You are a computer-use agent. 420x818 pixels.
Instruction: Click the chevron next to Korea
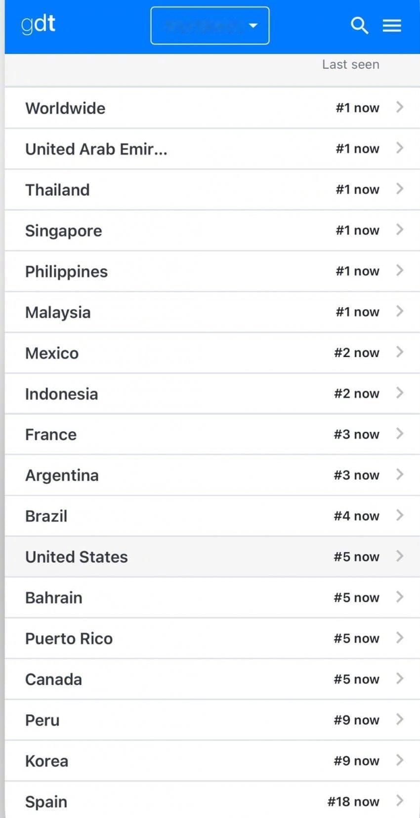(x=400, y=760)
